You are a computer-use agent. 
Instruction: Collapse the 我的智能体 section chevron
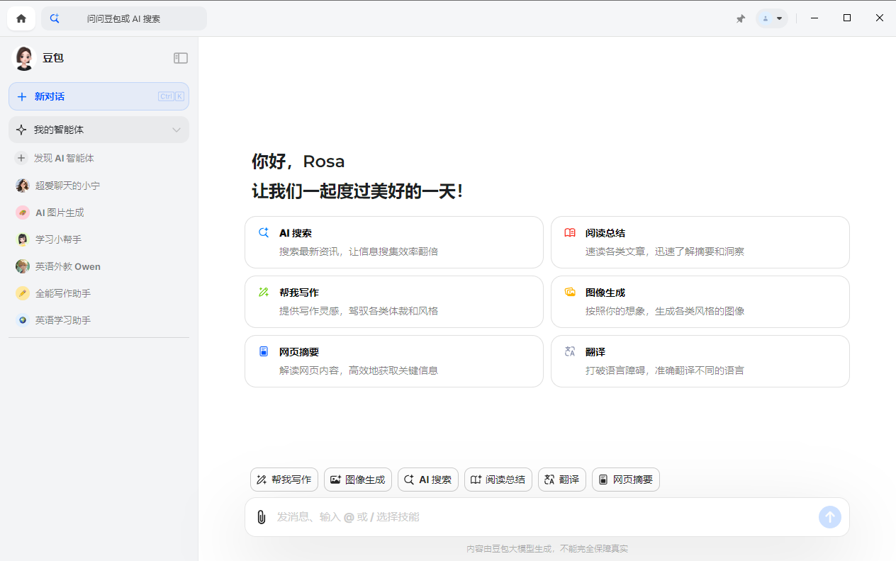pos(177,130)
